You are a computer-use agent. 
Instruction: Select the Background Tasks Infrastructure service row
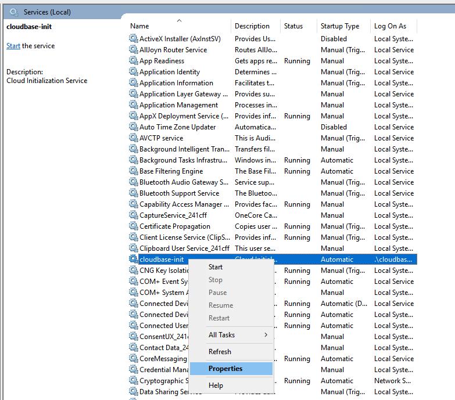tap(273, 160)
